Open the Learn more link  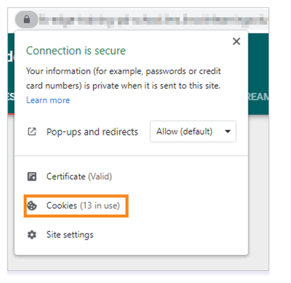click(x=48, y=100)
